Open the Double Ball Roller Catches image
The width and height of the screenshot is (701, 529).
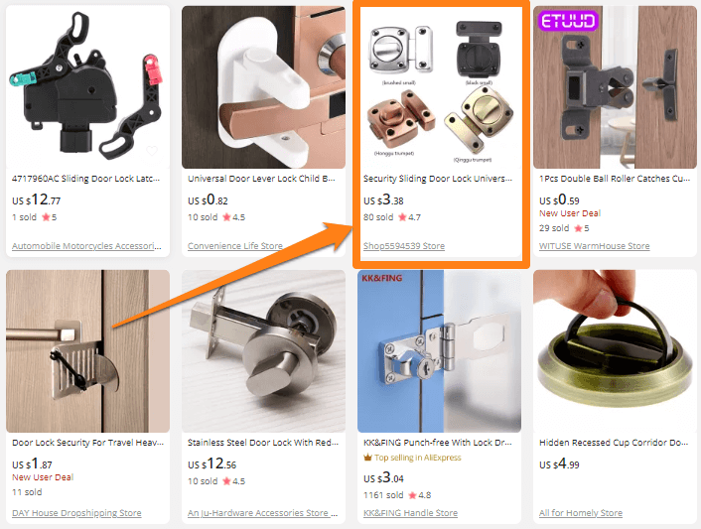615,86
